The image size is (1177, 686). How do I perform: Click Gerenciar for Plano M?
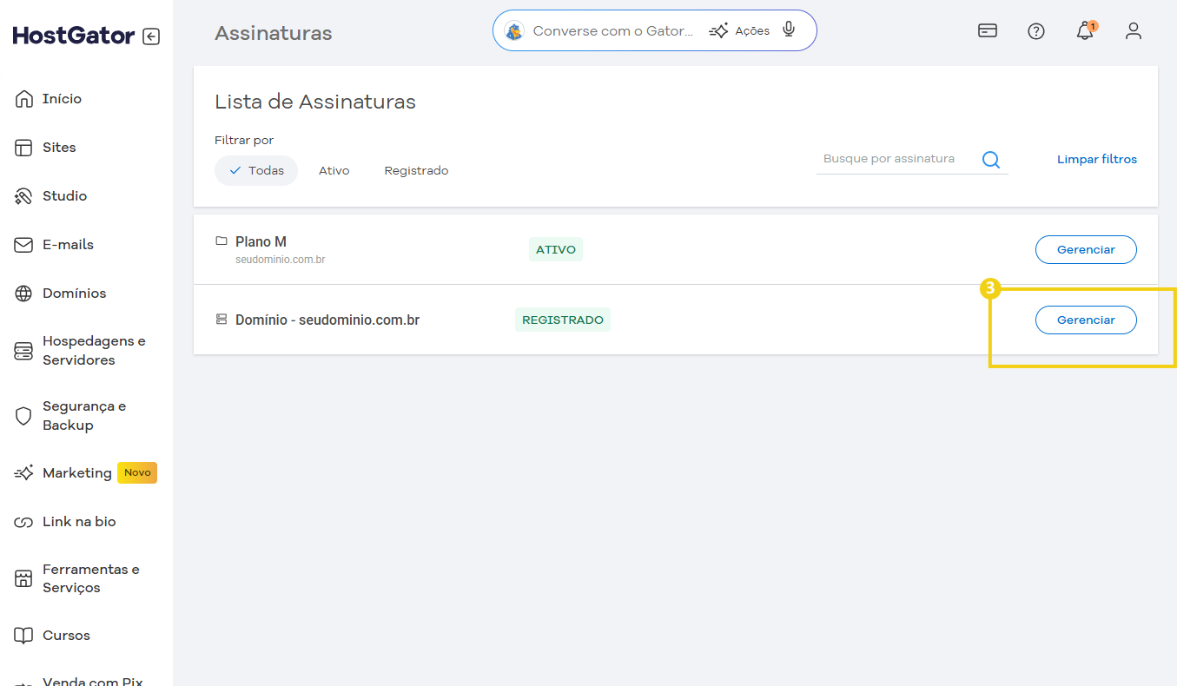[x=1086, y=250]
